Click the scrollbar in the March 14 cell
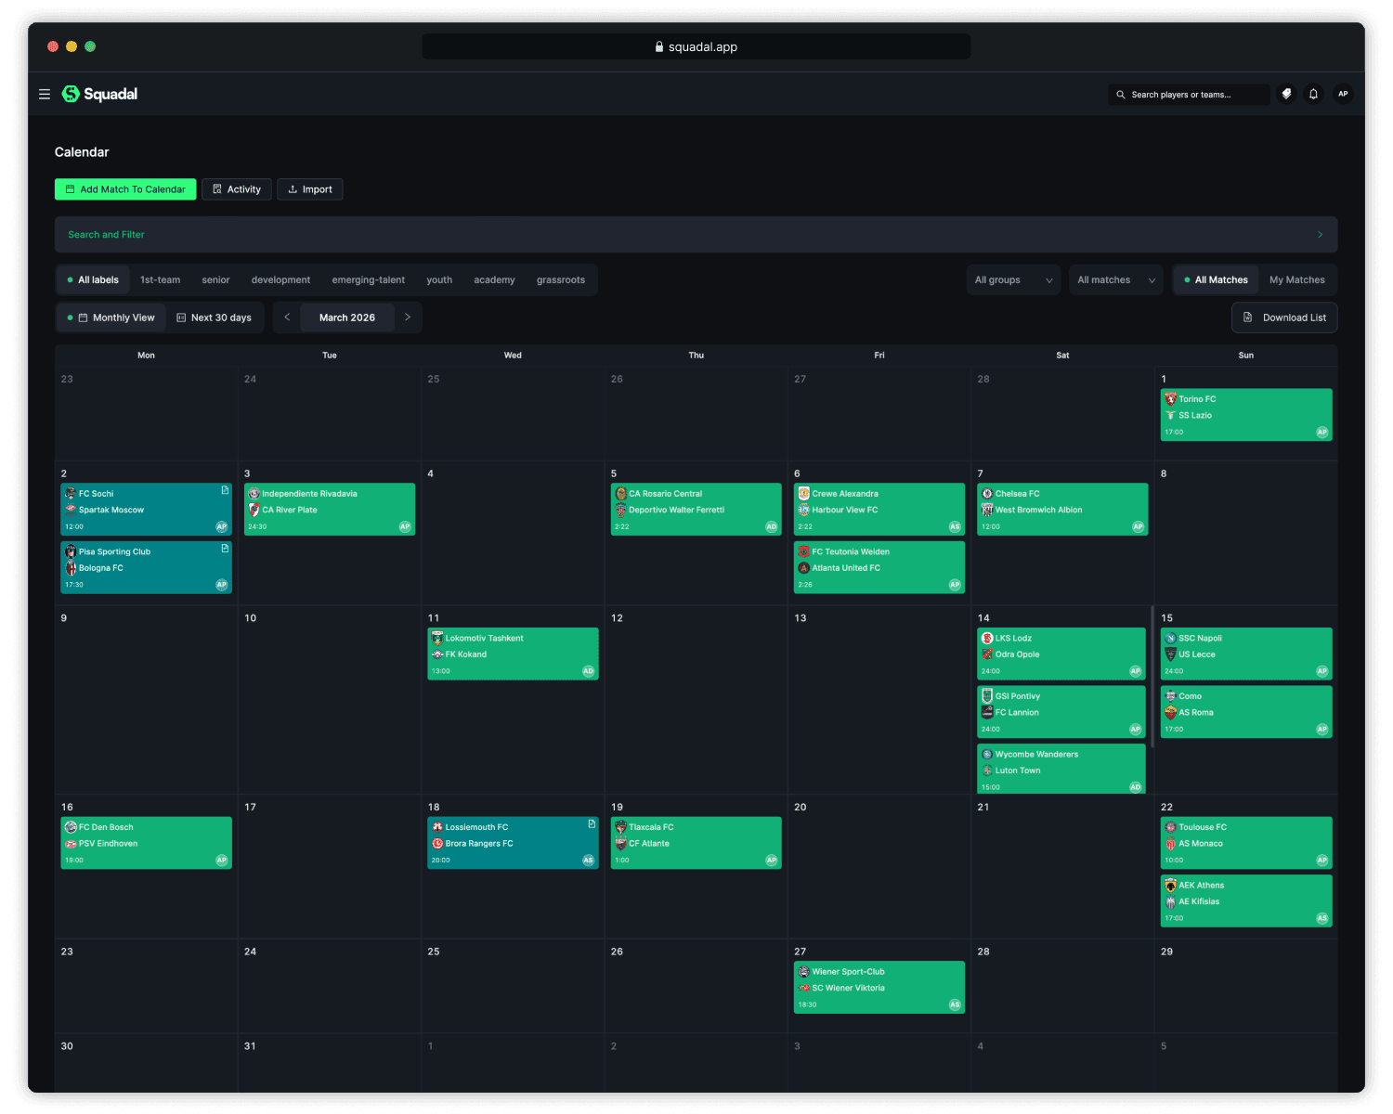 (x=1152, y=678)
